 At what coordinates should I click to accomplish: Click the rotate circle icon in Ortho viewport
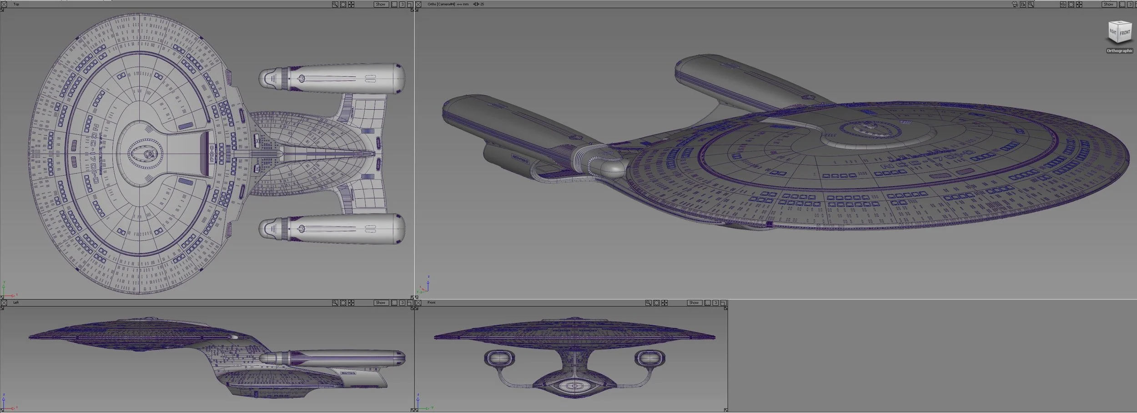click(x=1071, y=5)
